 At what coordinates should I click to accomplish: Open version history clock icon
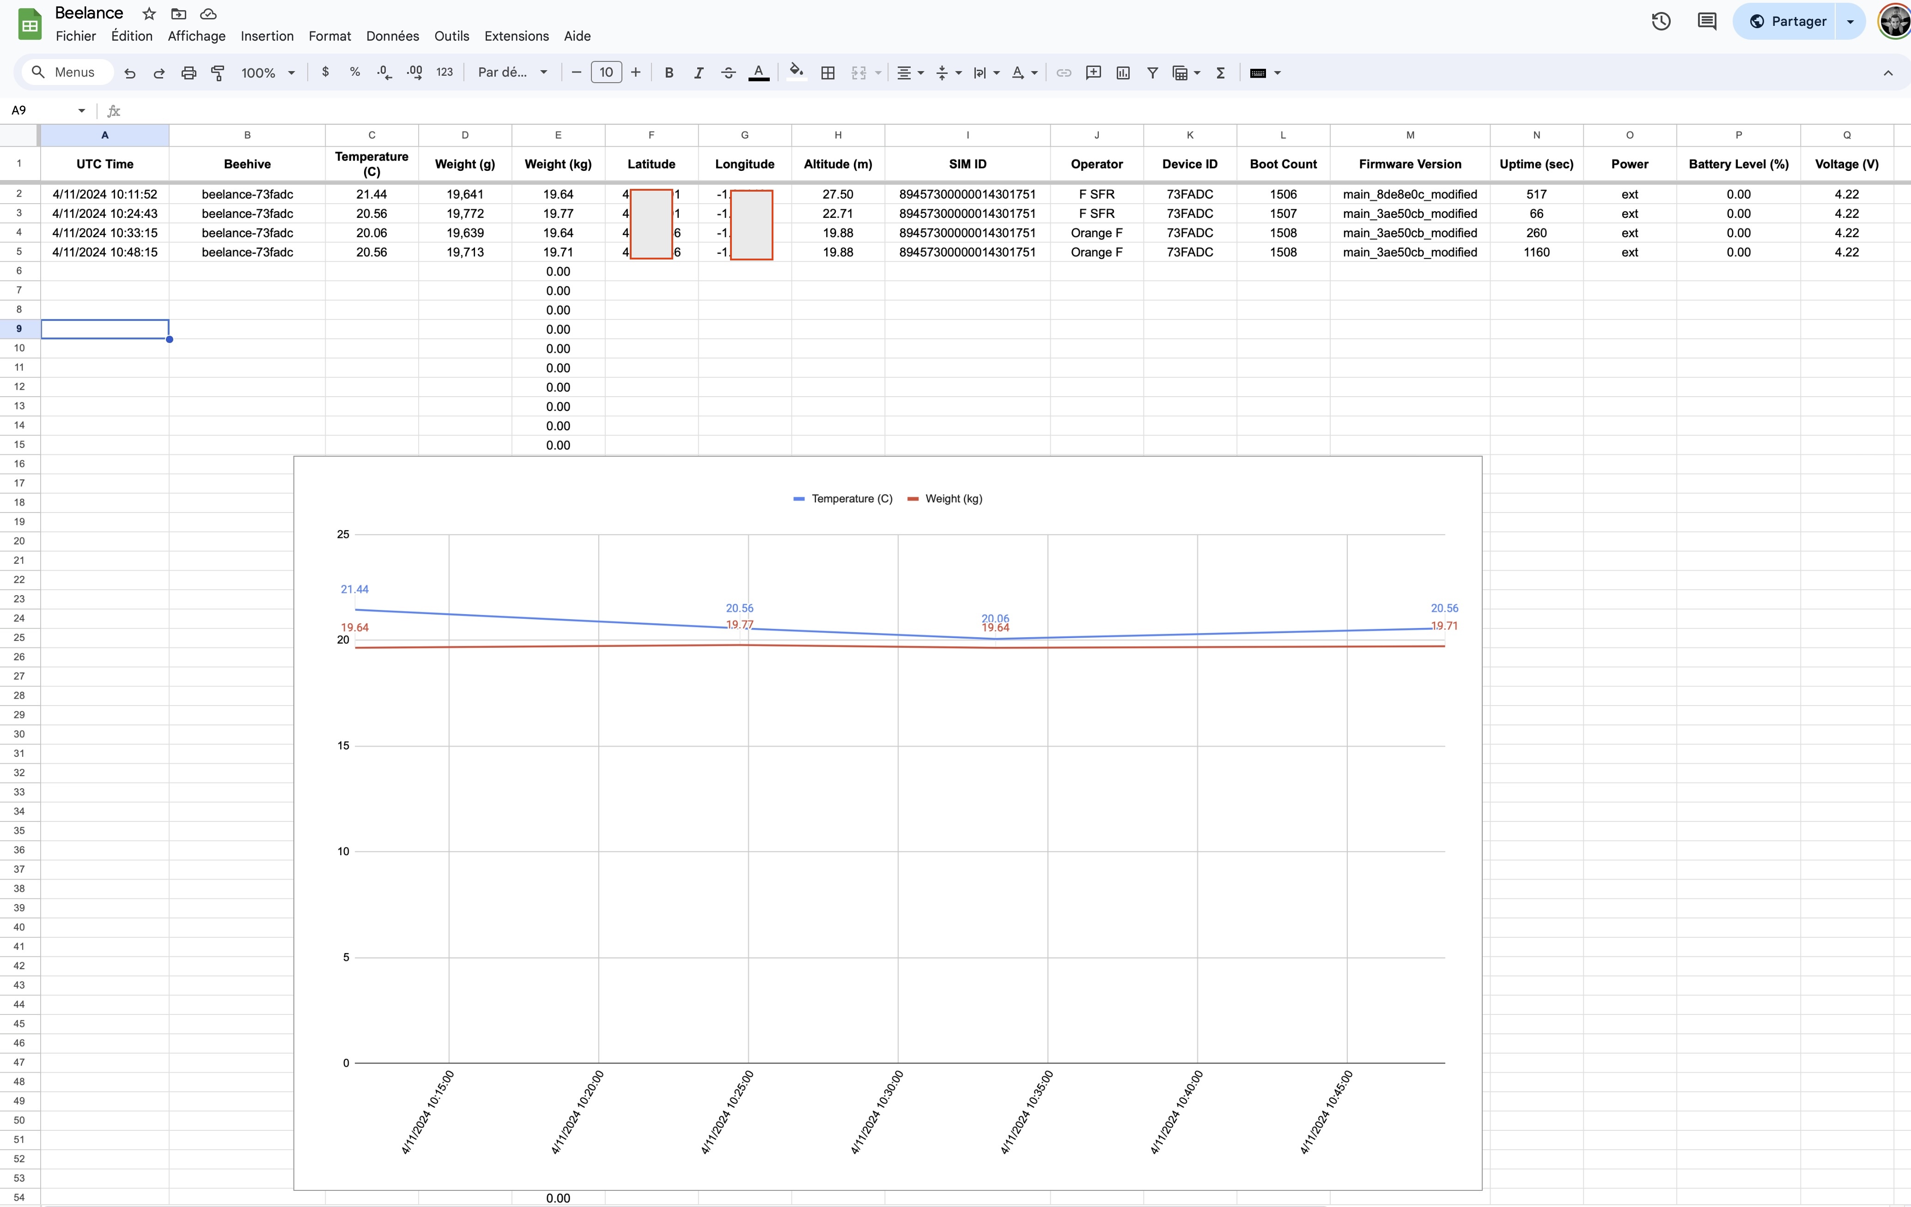pos(1661,21)
